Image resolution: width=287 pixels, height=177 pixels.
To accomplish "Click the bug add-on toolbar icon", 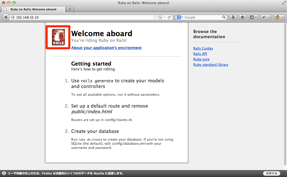I will [264, 17].
